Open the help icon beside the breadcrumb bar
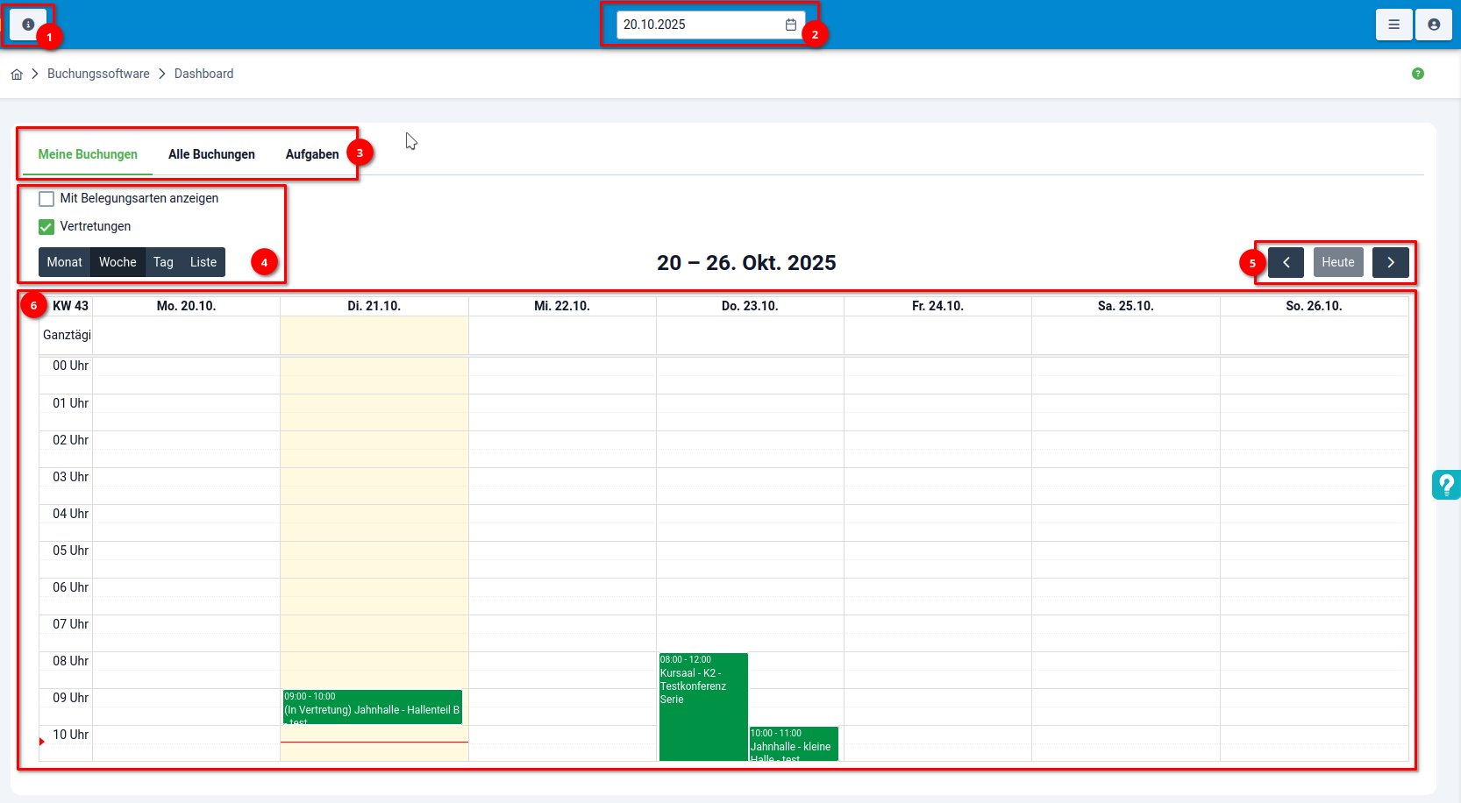This screenshot has height=803, width=1461. pos(1418,74)
